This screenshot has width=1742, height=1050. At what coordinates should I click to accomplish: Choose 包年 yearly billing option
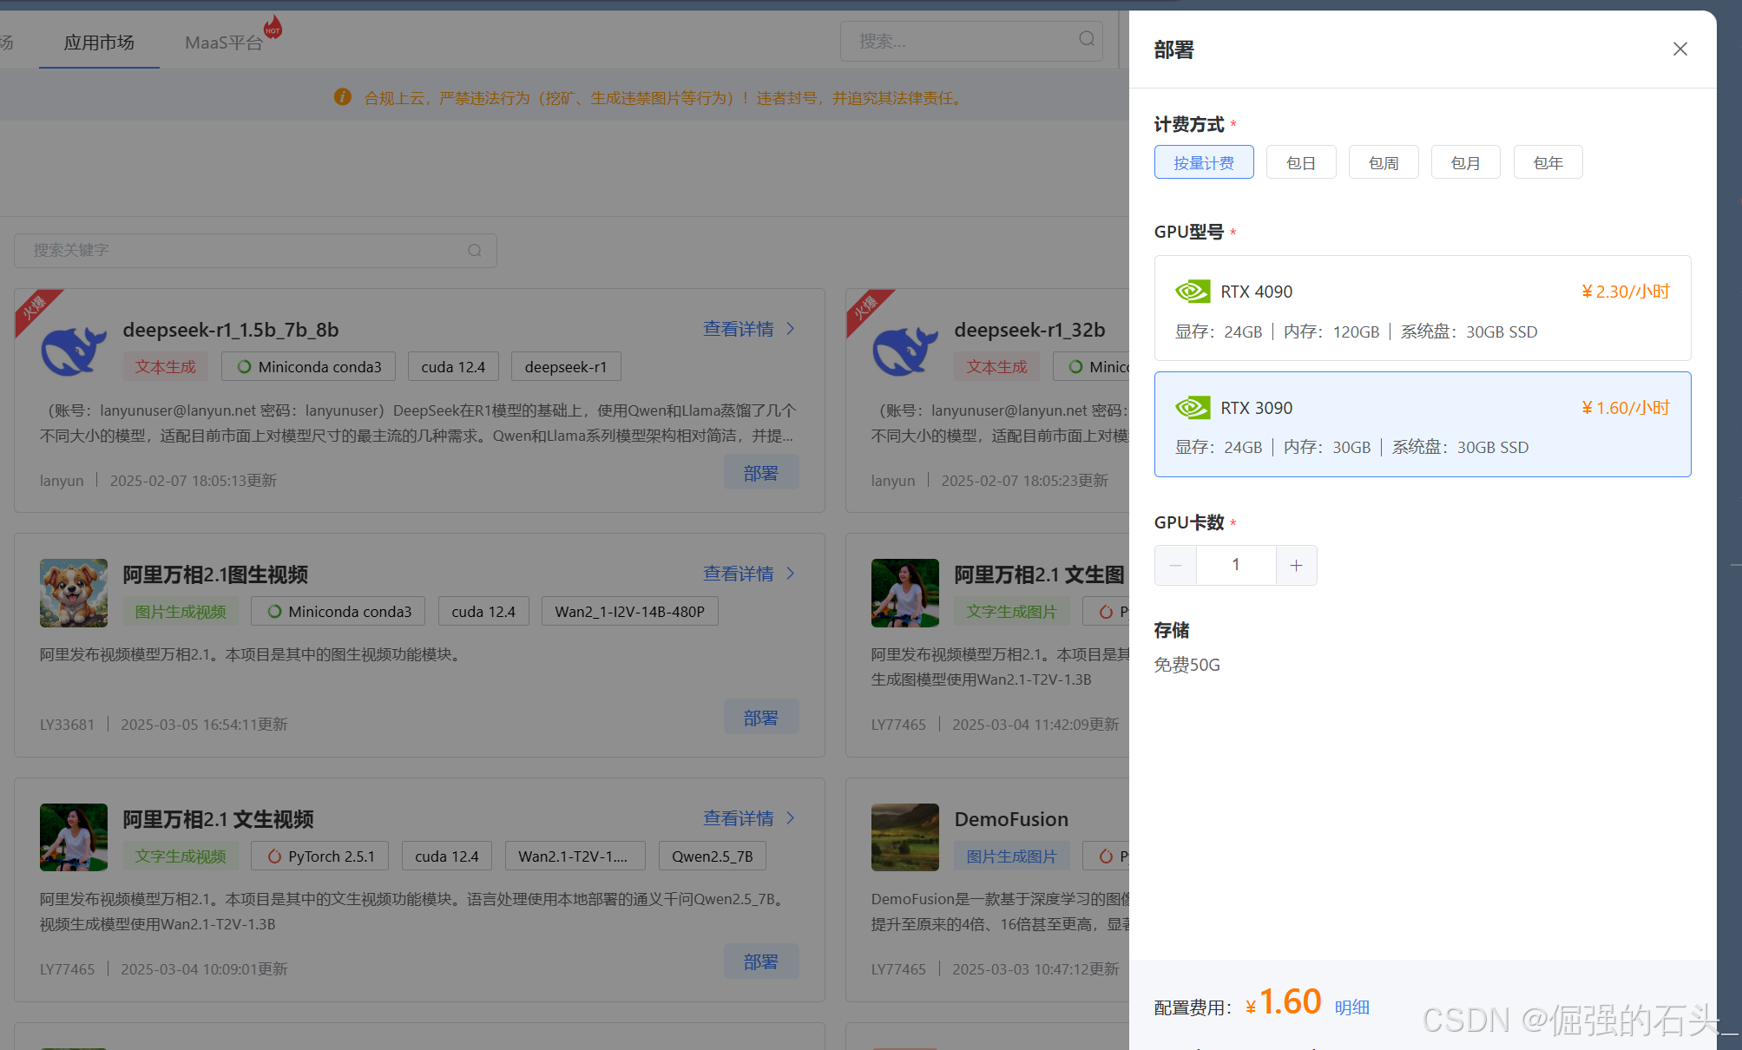point(1547,163)
